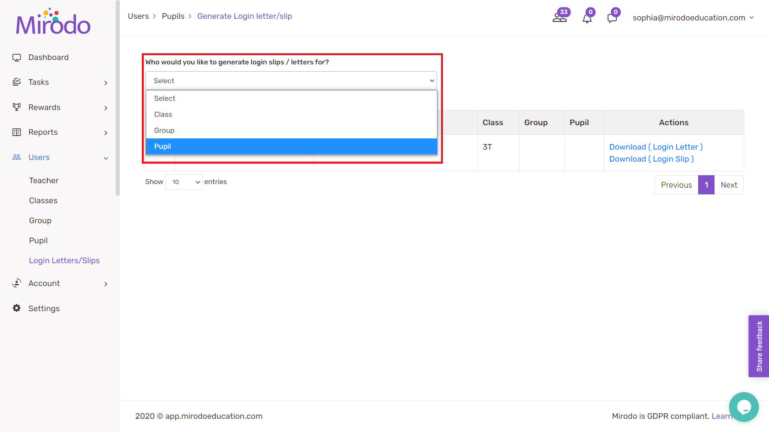The height and width of the screenshot is (432, 769).
Task: Open the show entries count dropdown
Action: pos(184,182)
